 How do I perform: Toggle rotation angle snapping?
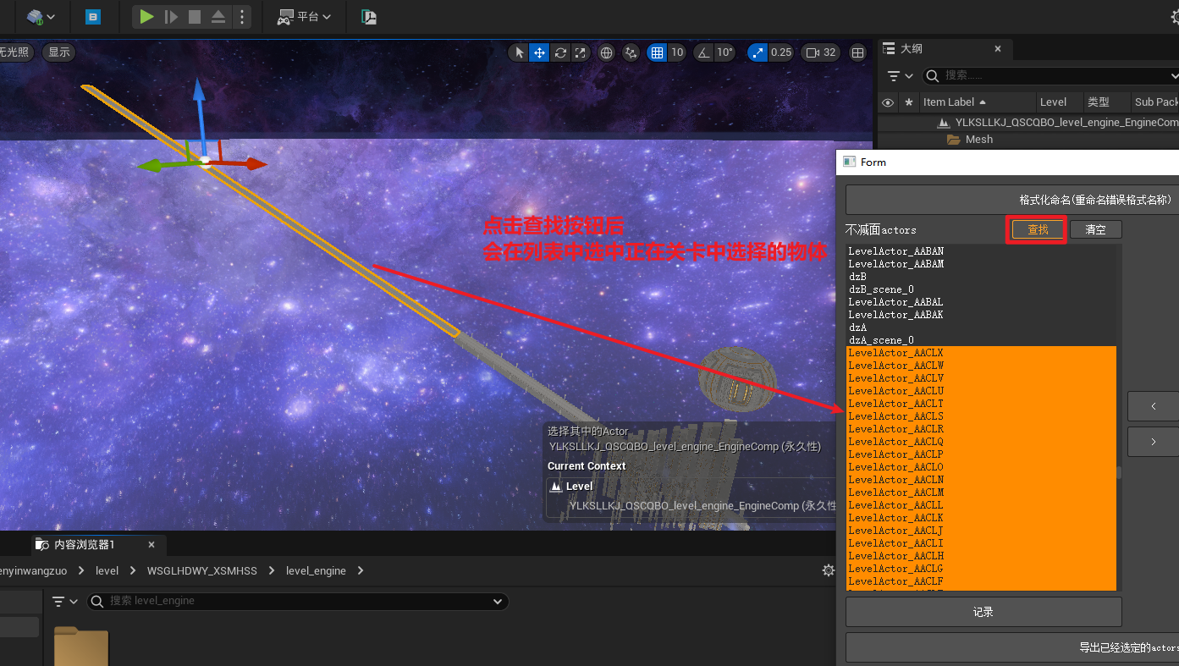coord(703,52)
